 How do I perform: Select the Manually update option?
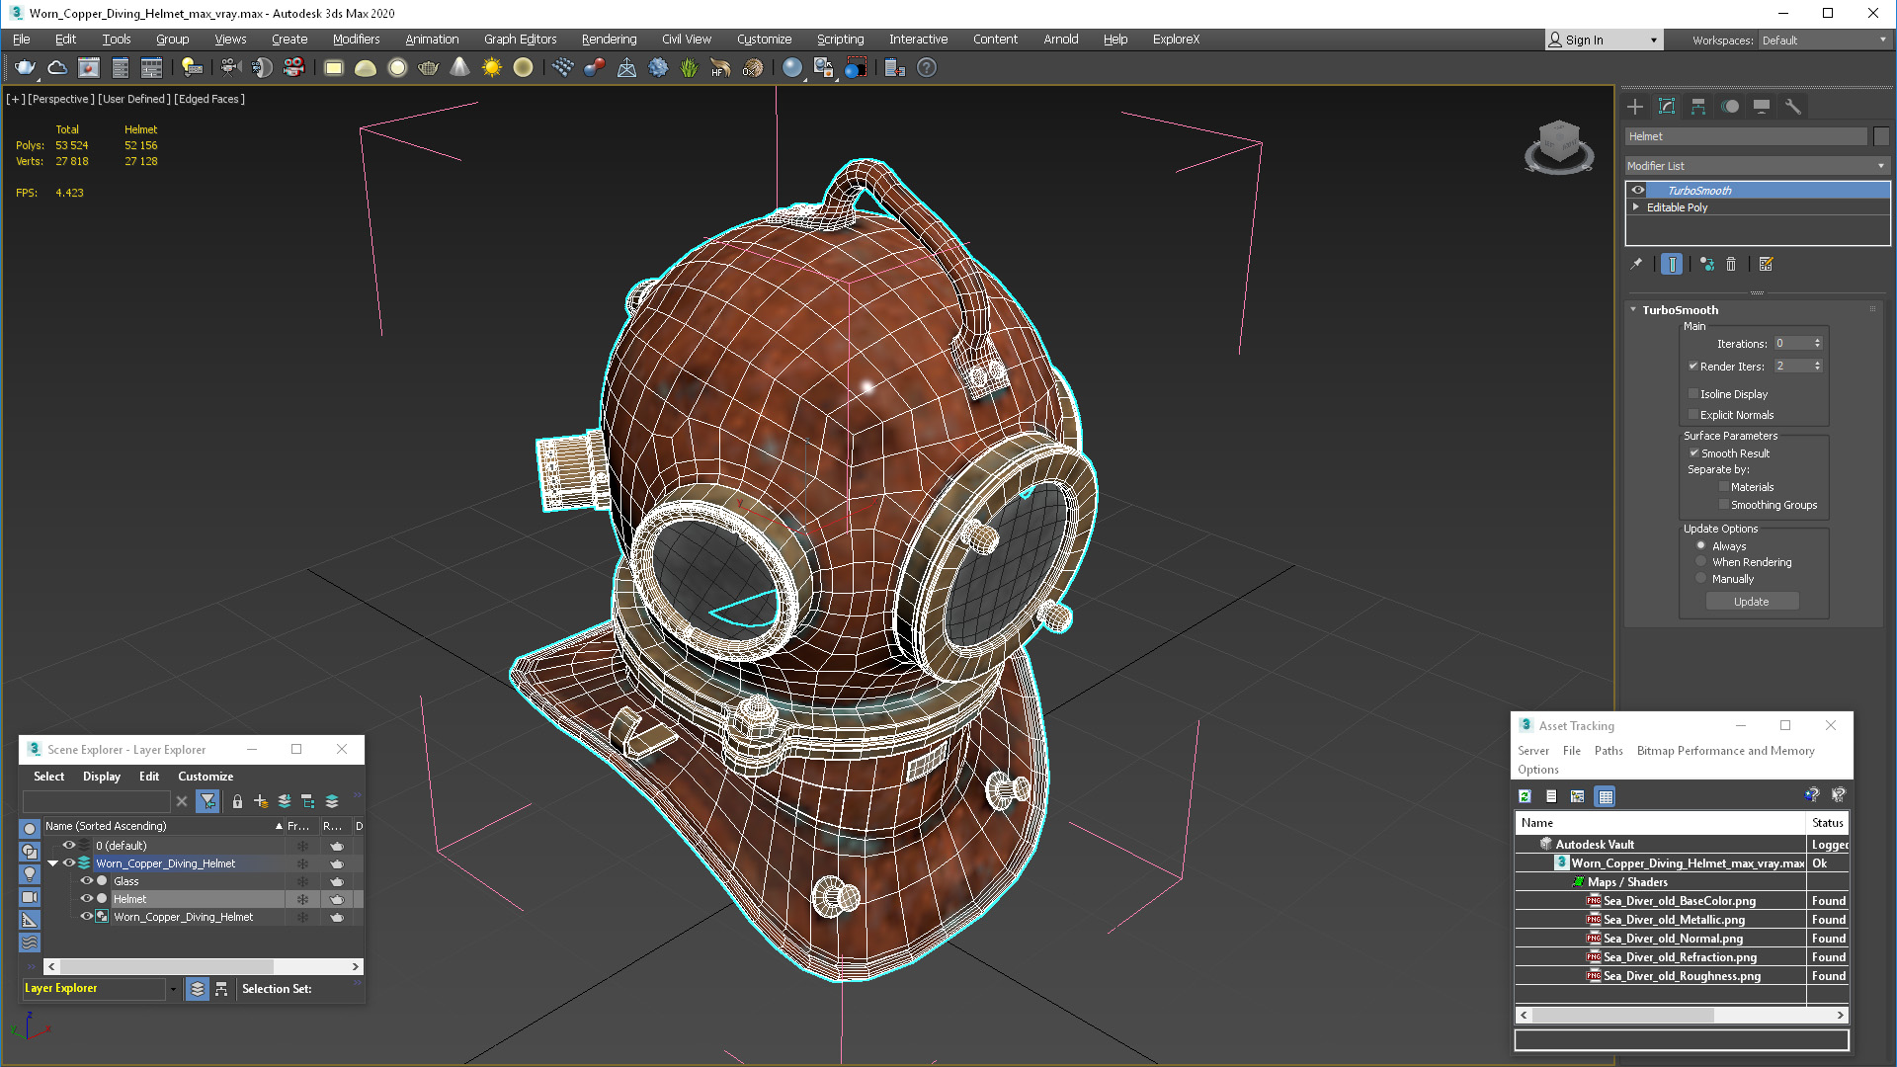1701,578
